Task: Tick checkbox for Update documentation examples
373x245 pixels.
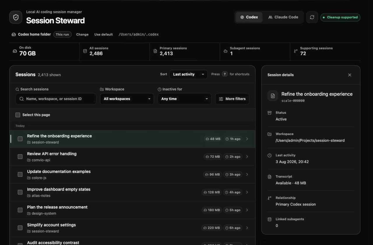Action: tap(20, 174)
